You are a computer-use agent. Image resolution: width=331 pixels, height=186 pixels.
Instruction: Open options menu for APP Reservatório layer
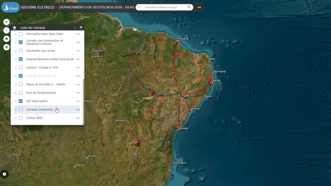pyautogui.click(x=78, y=101)
